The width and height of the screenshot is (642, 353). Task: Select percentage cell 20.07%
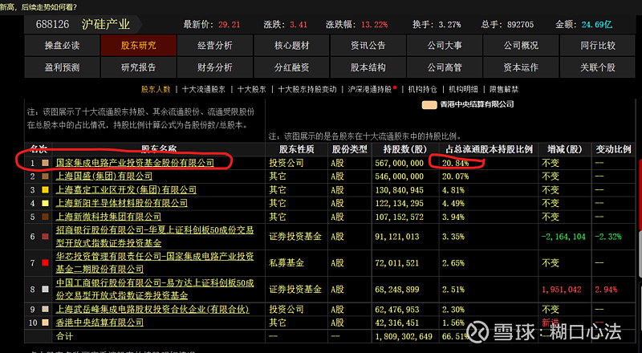pos(455,176)
